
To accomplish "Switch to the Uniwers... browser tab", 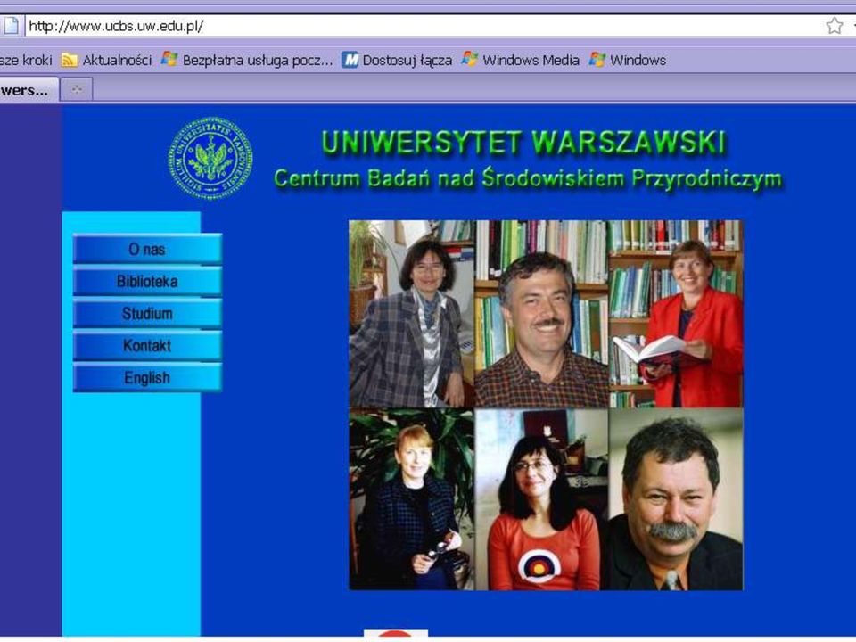I will [x=29, y=89].
